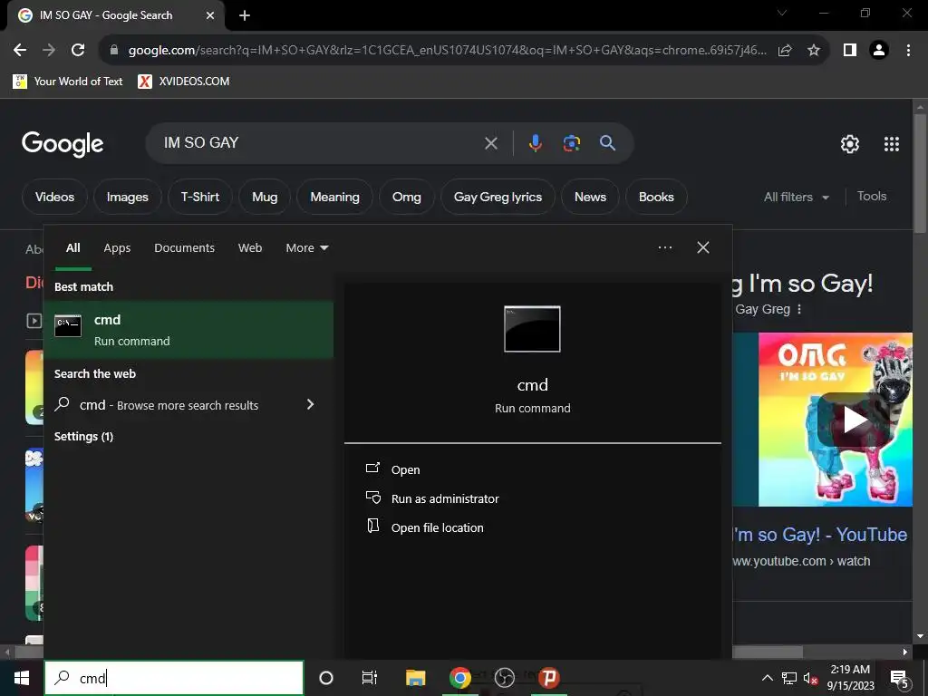
Task: Select the Mug filter chip
Action: pos(265,197)
